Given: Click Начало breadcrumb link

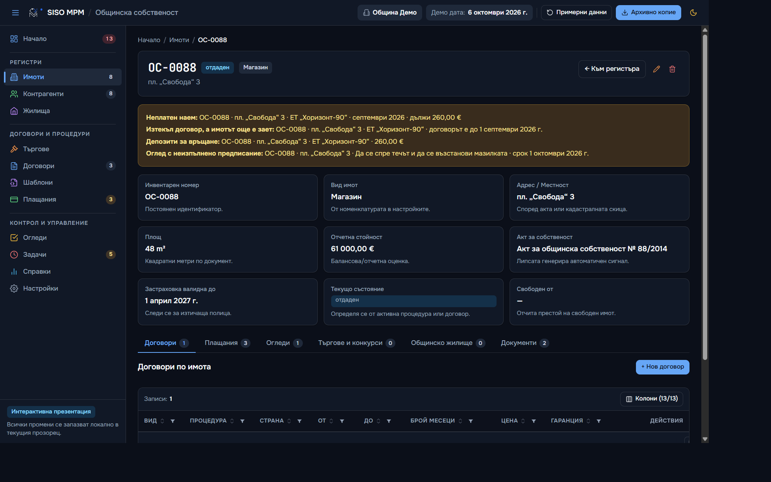Looking at the screenshot, I should point(149,40).
